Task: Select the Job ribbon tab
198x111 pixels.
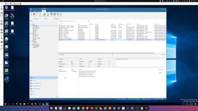Action: 44,11
